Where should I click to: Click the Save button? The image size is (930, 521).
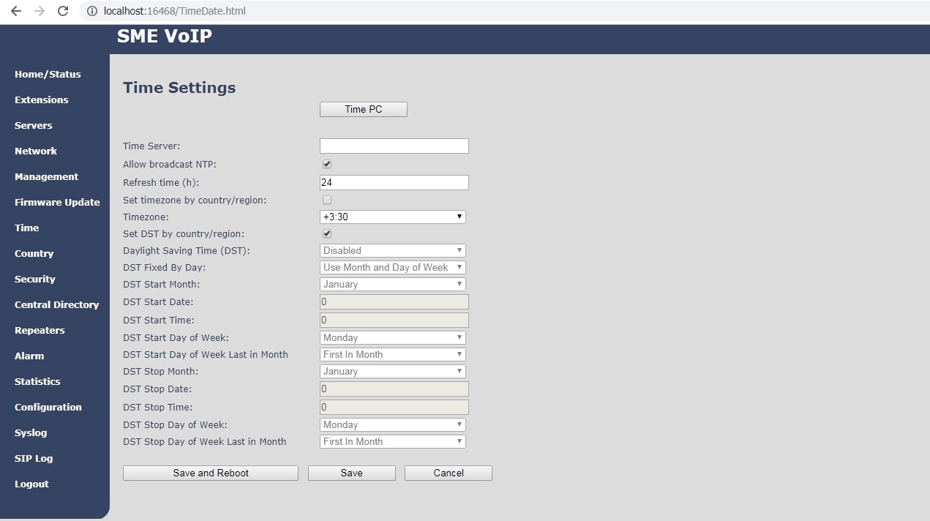(352, 473)
